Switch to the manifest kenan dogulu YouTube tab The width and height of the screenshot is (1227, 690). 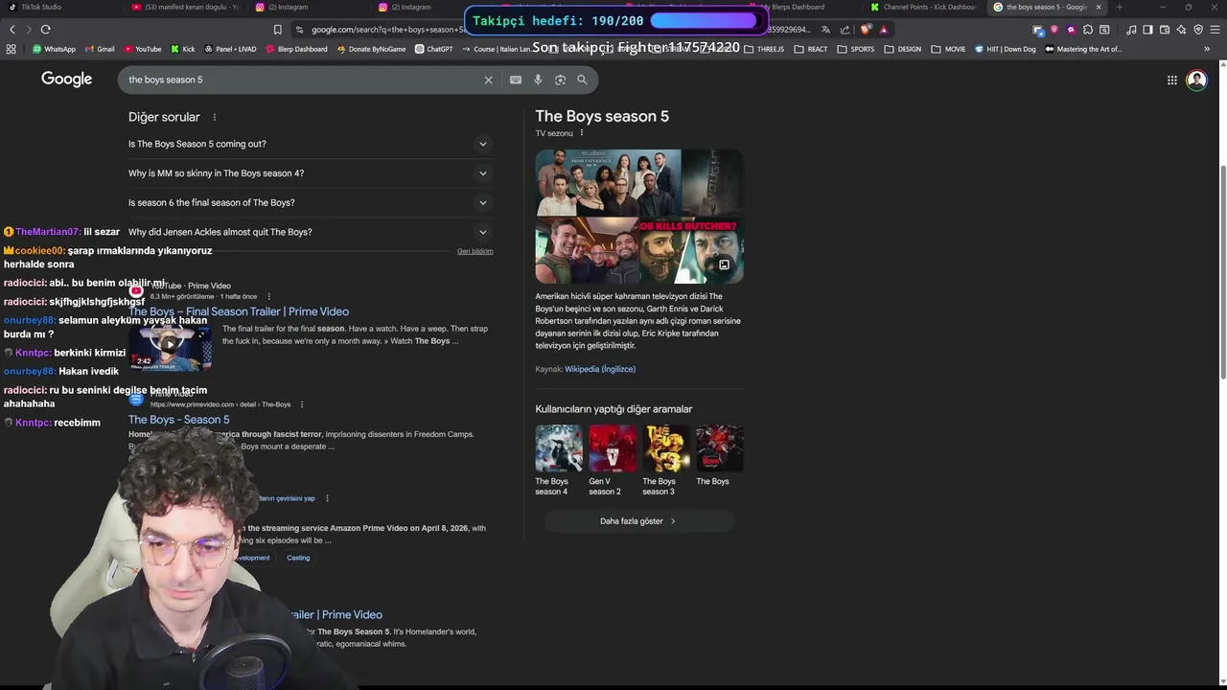click(186, 7)
